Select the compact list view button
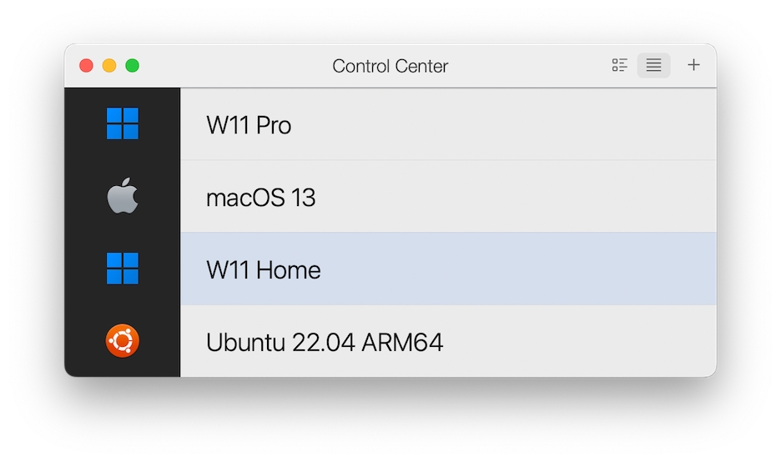 click(653, 65)
